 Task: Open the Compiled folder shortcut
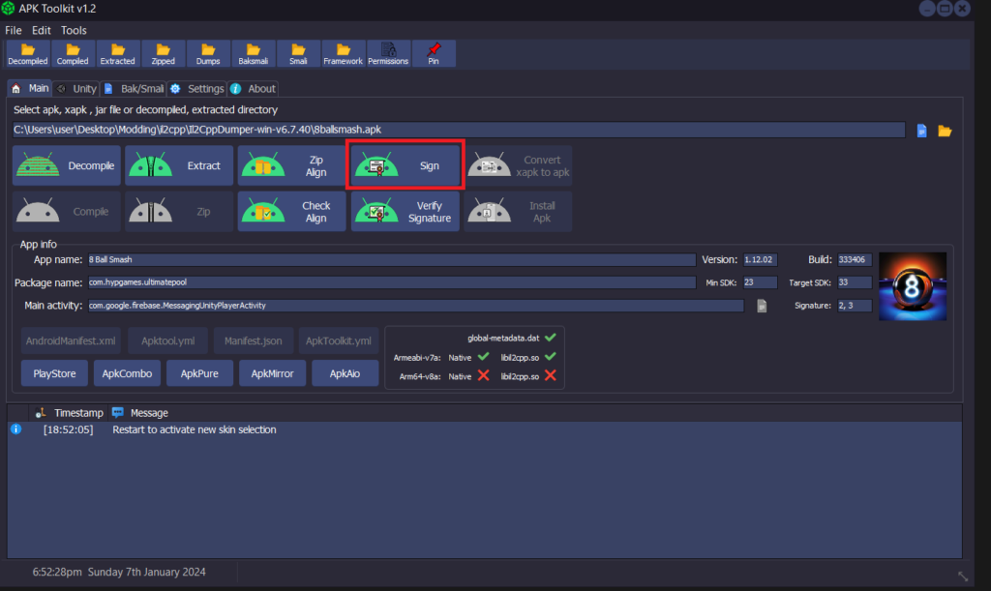73,54
